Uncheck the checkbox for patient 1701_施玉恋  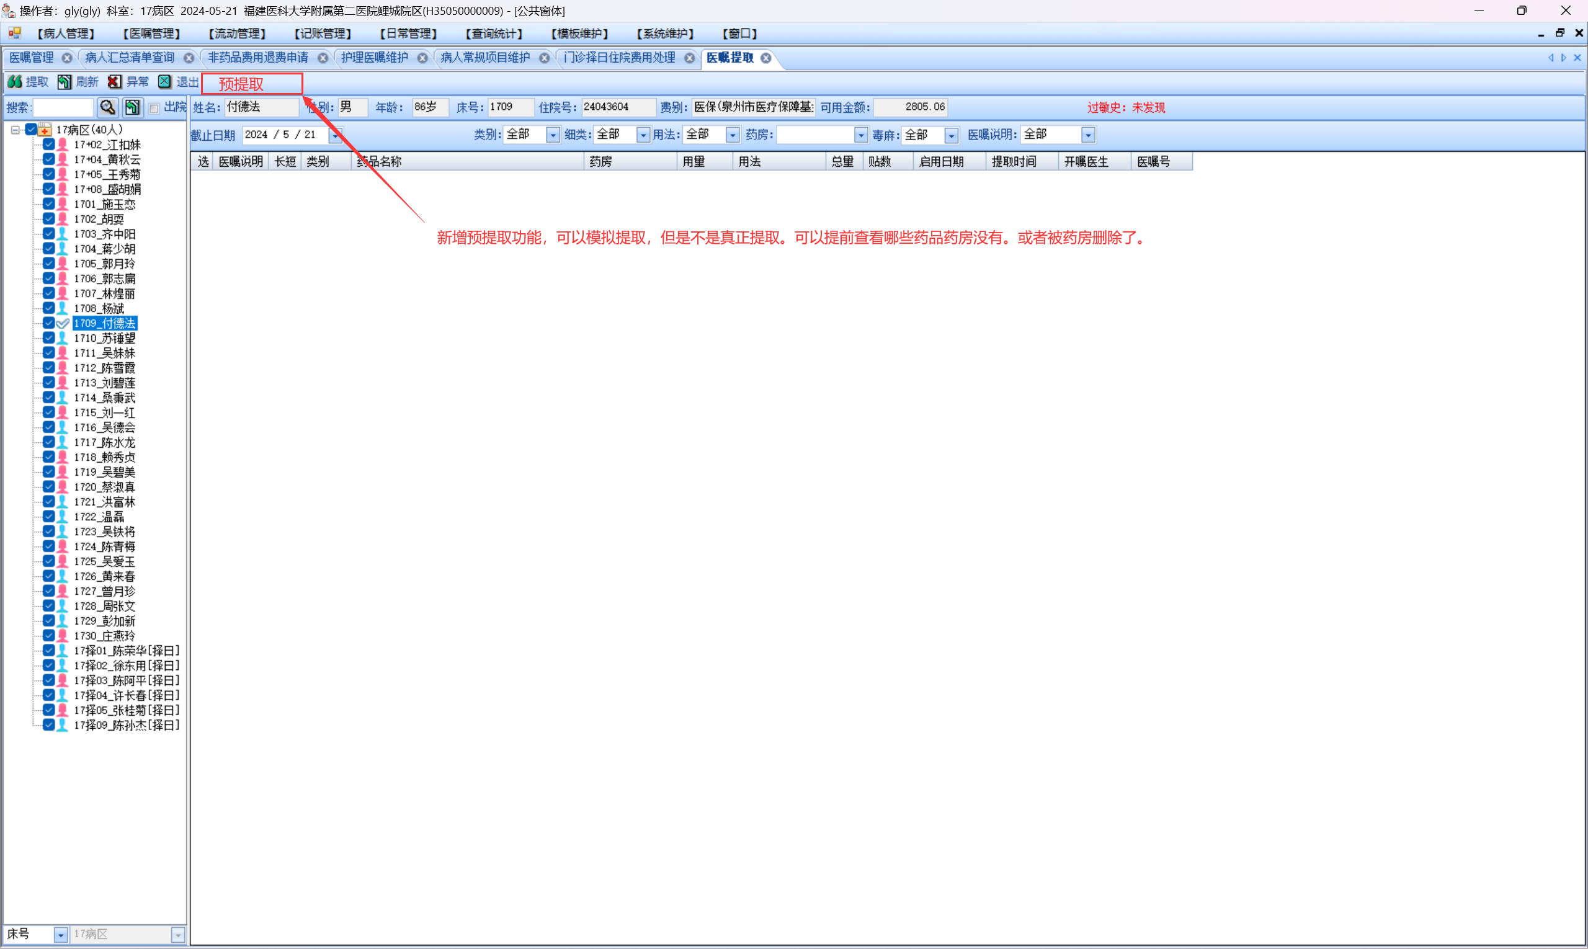click(x=48, y=204)
